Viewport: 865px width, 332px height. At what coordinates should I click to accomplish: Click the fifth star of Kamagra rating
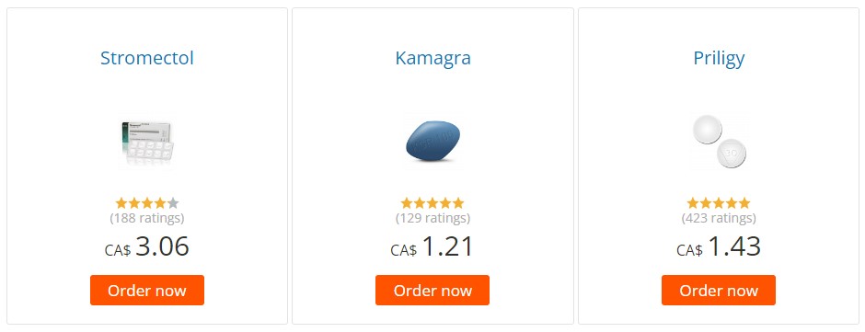coord(458,203)
